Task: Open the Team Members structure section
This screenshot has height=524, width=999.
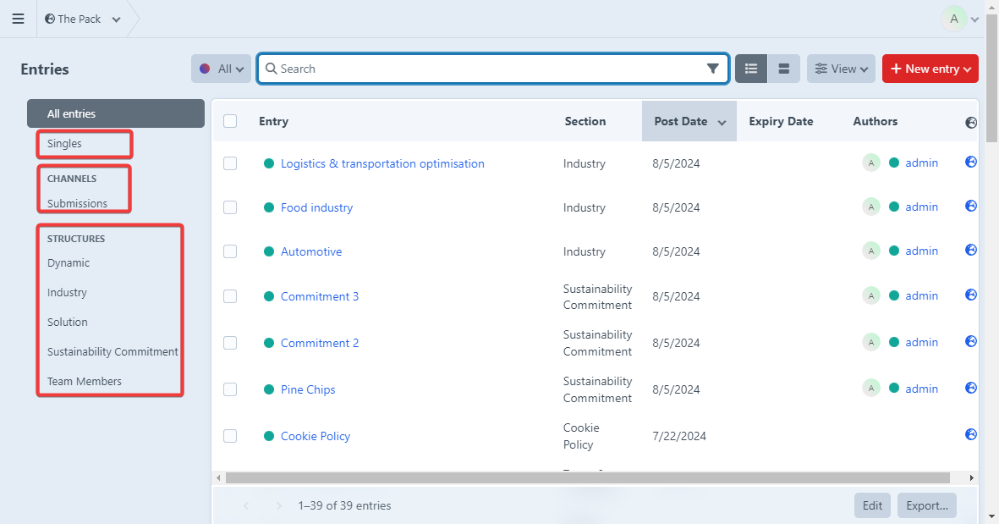Action: click(85, 382)
